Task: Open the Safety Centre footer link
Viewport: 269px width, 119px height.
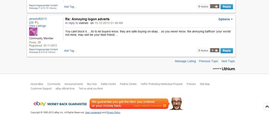Action: (x=108, y=84)
